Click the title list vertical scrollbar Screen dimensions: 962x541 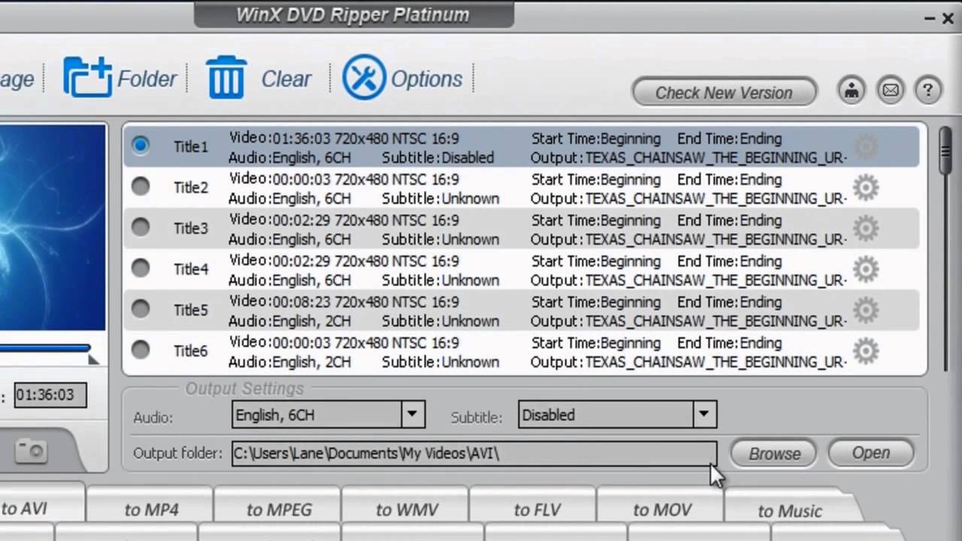coord(945,248)
